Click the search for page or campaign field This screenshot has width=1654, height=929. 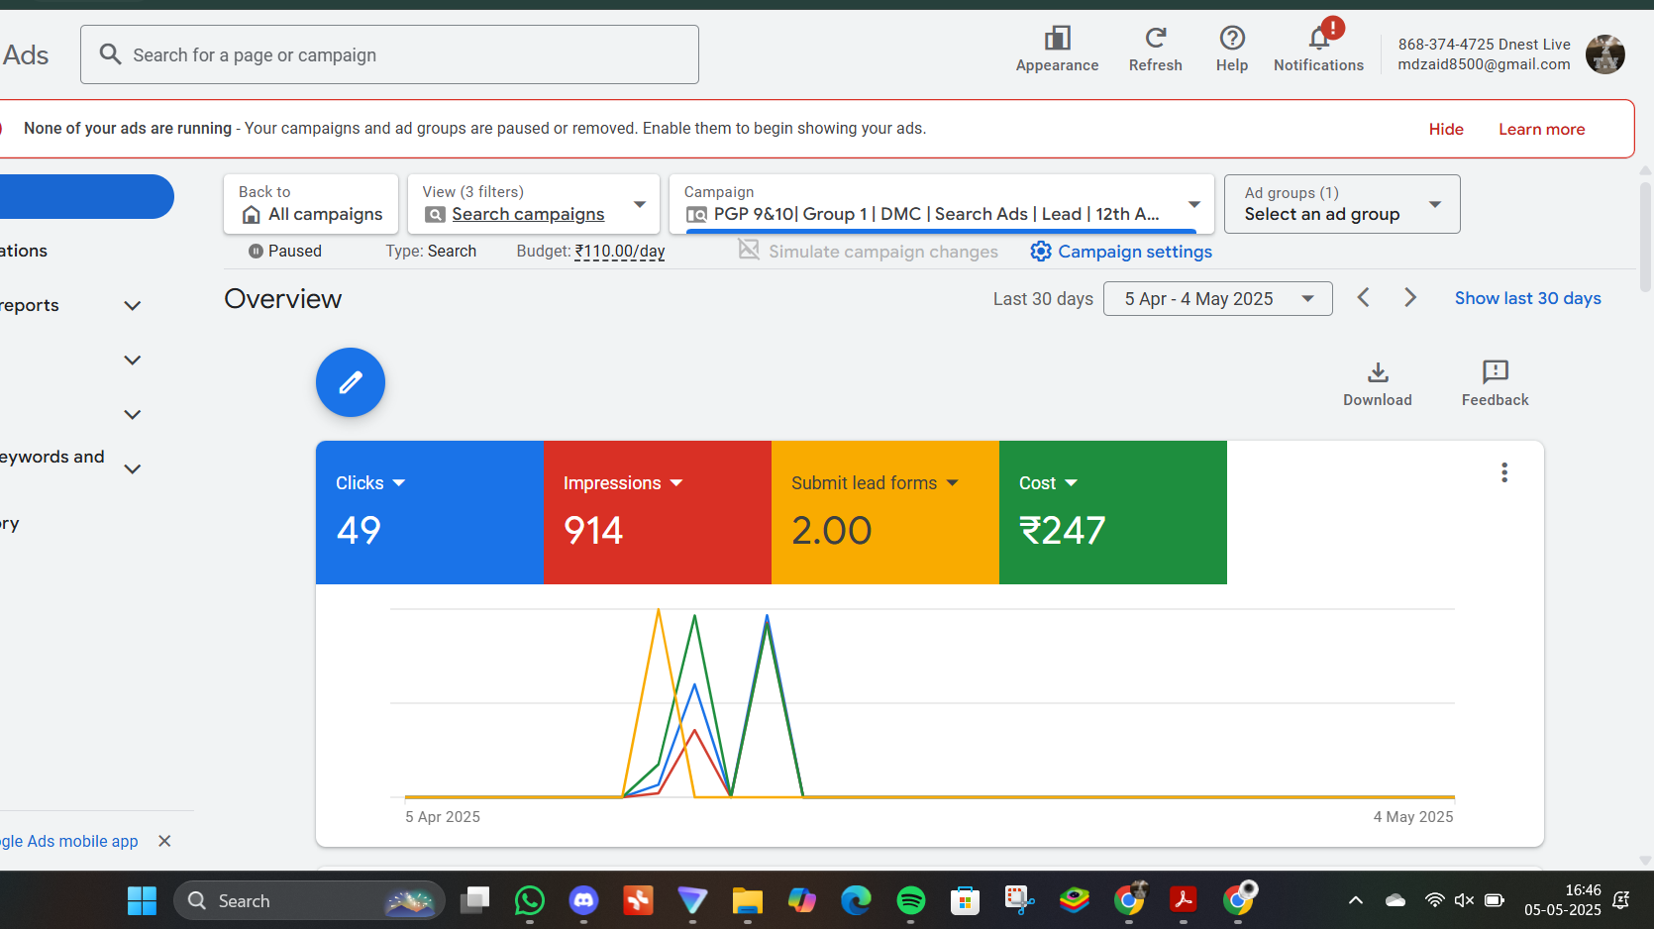point(389,55)
